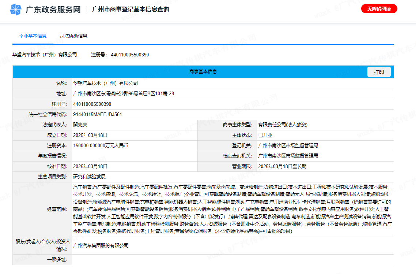Select the 企业基本信息 tab
416x274 pixels.
(33, 36)
